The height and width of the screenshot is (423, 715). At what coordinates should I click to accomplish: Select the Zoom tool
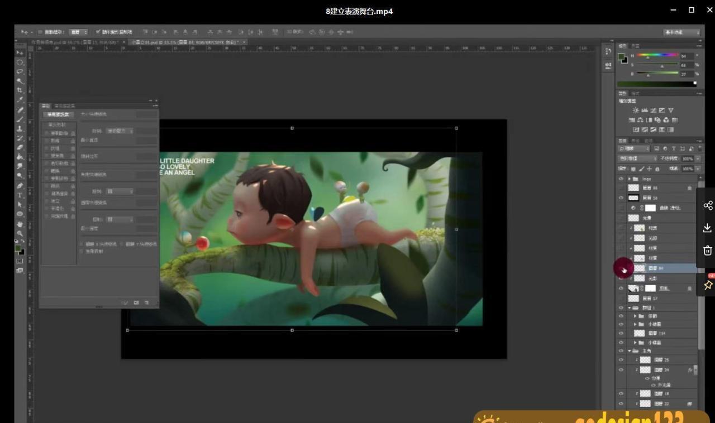coord(20,234)
